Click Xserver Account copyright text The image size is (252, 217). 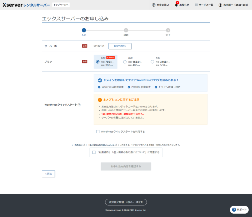126,210
